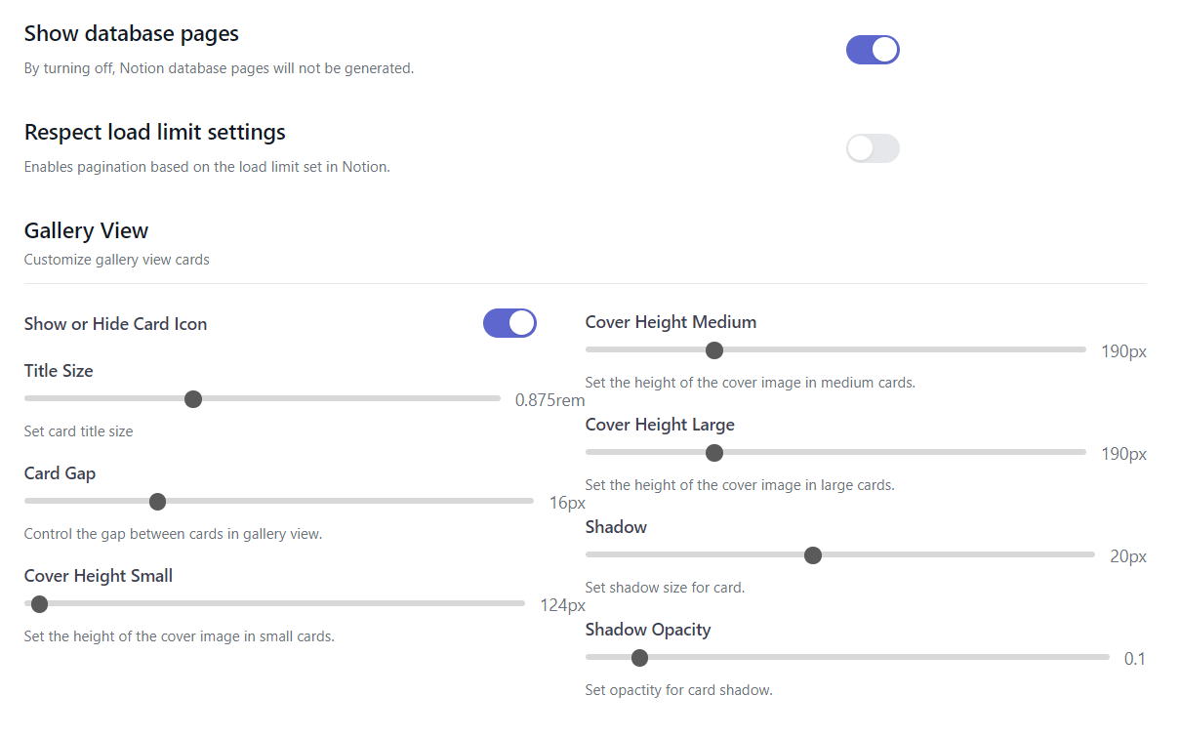Viewport: 1180px width, 737px height.
Task: Click the Shadow Opacity slider handle
Action: coord(640,658)
